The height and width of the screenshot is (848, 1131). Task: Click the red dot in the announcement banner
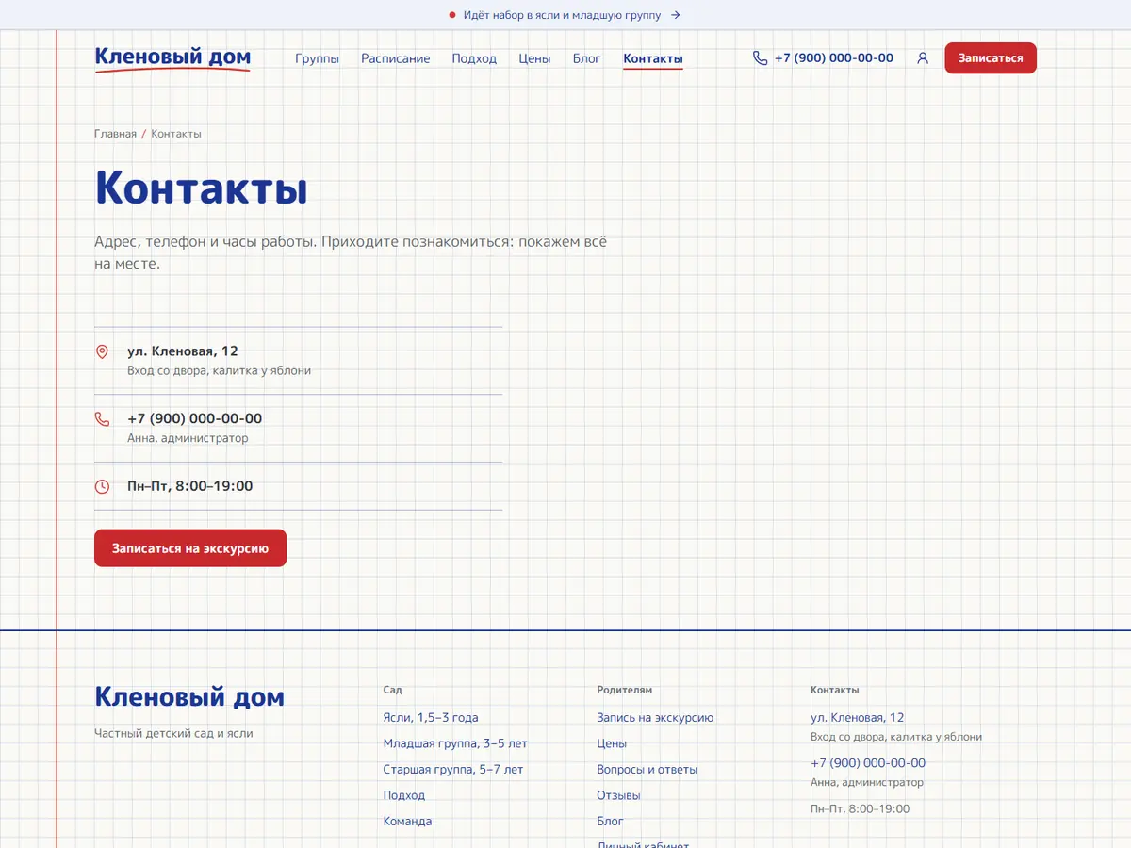(452, 15)
